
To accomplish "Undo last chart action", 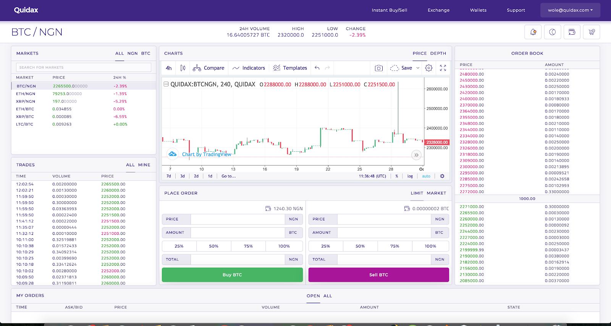I will click(x=317, y=68).
